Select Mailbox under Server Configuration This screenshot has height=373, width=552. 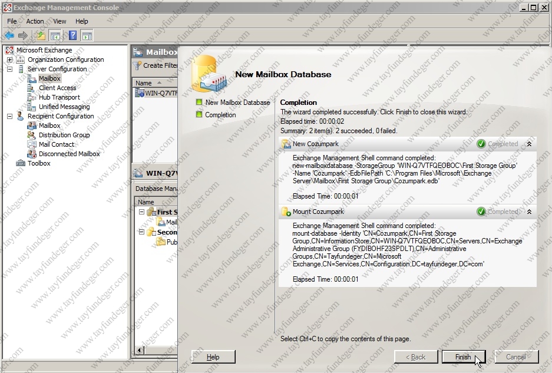click(49, 78)
